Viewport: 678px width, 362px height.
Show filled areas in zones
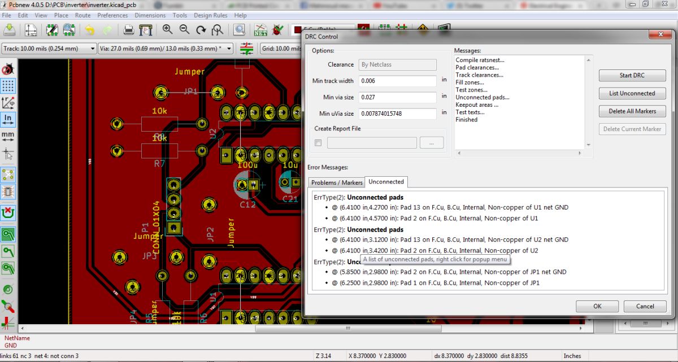(x=8, y=234)
